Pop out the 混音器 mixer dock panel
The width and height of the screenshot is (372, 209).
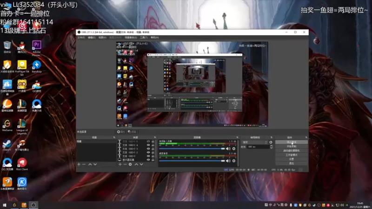point(237,137)
